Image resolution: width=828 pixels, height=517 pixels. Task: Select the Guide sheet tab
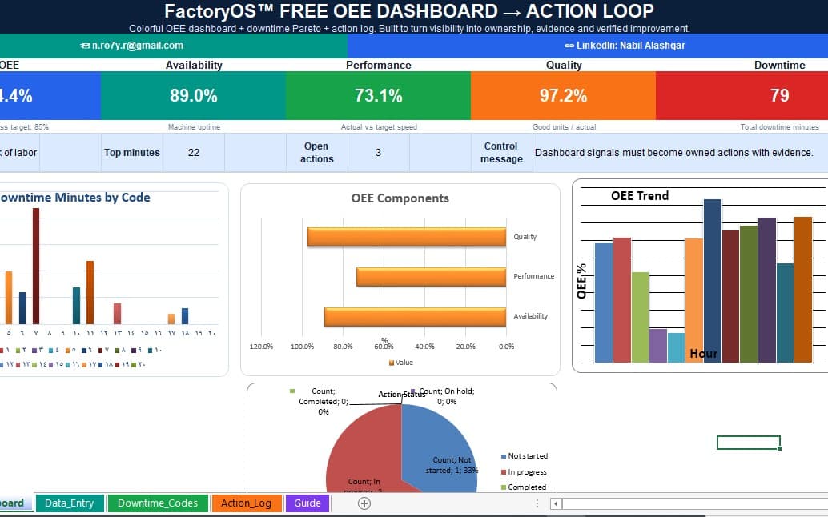click(307, 503)
